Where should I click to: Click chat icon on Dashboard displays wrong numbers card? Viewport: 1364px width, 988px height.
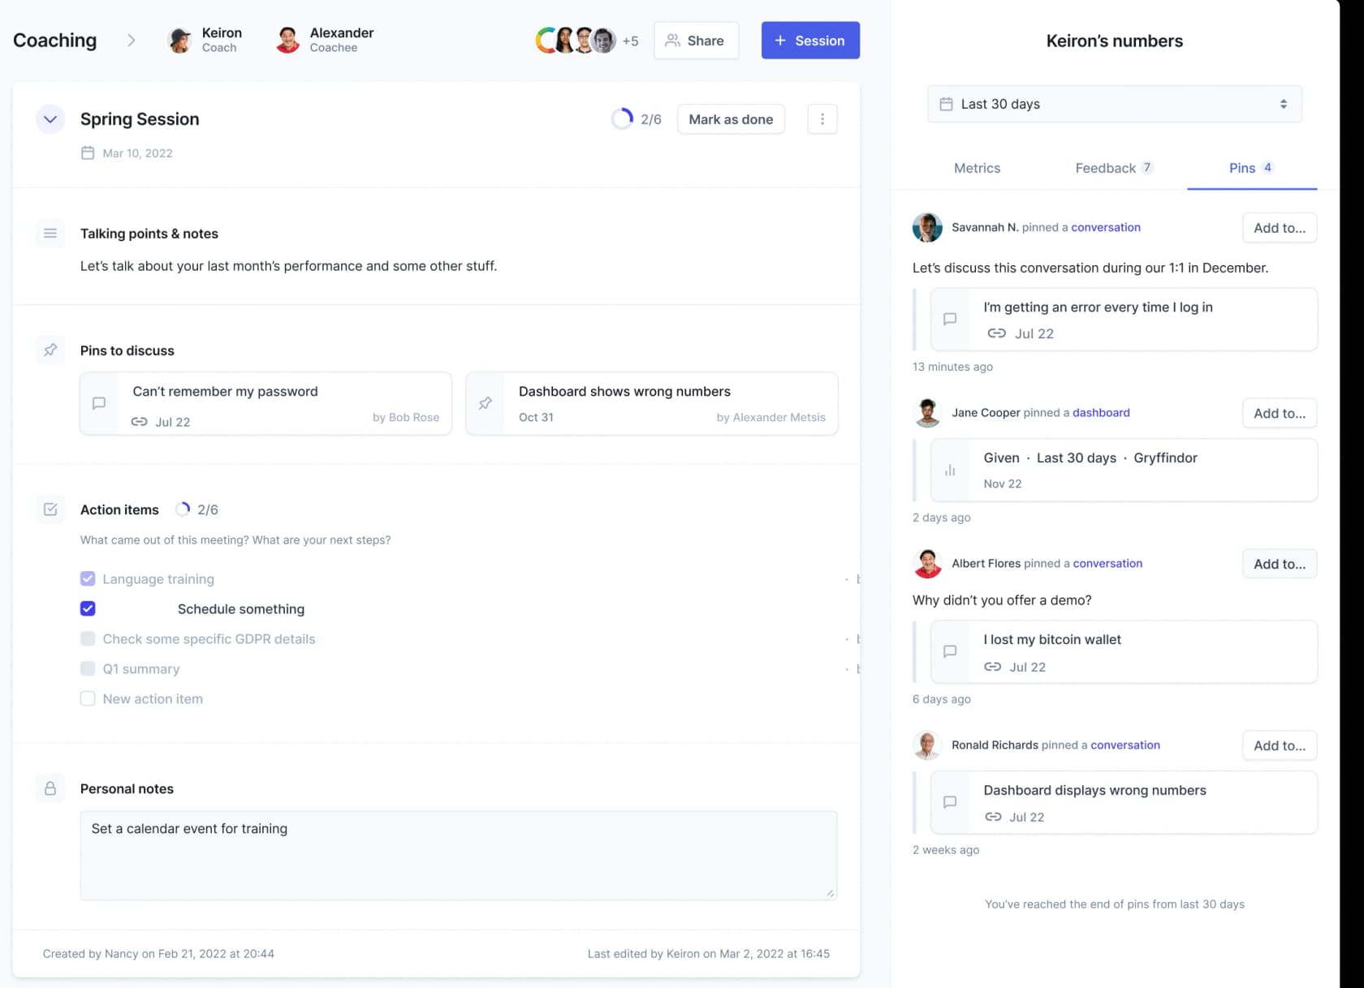(949, 802)
